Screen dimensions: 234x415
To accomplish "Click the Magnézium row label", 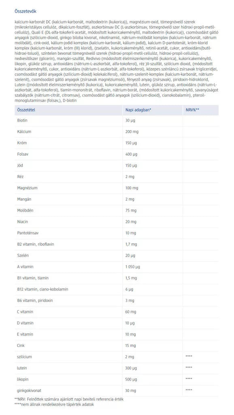I will click(27, 188).
